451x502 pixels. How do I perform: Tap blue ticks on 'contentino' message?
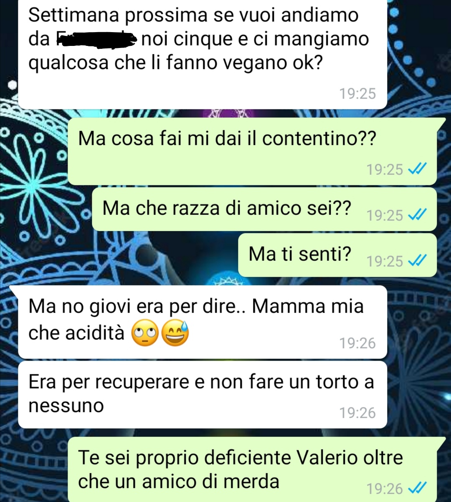tap(416, 169)
